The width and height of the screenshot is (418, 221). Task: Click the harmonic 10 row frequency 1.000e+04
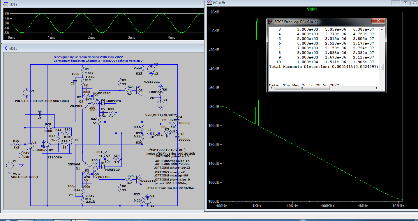pos(308,62)
